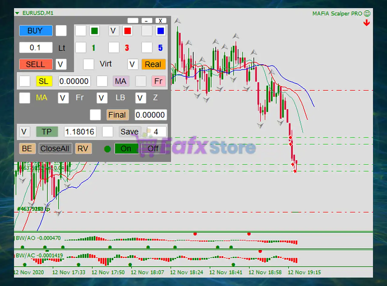
Task: Click the TP price field showing 1.18016
Action: coord(80,132)
